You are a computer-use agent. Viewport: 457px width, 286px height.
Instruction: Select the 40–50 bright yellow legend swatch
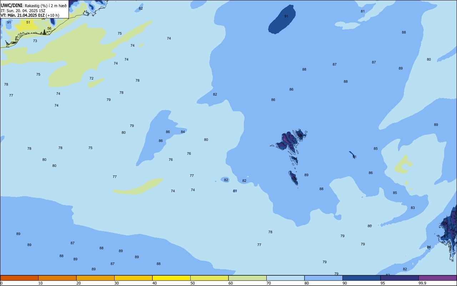coord(171,278)
